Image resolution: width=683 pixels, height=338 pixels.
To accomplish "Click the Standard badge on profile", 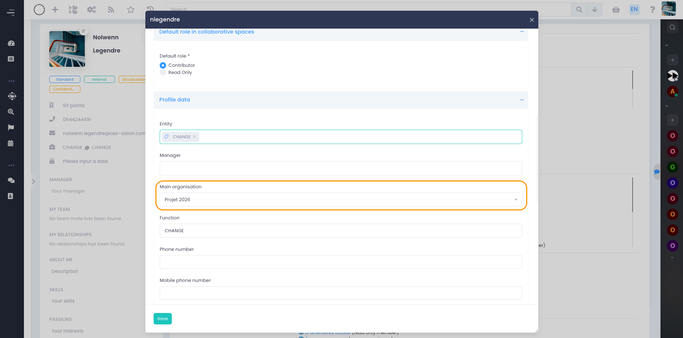I will click(65, 79).
